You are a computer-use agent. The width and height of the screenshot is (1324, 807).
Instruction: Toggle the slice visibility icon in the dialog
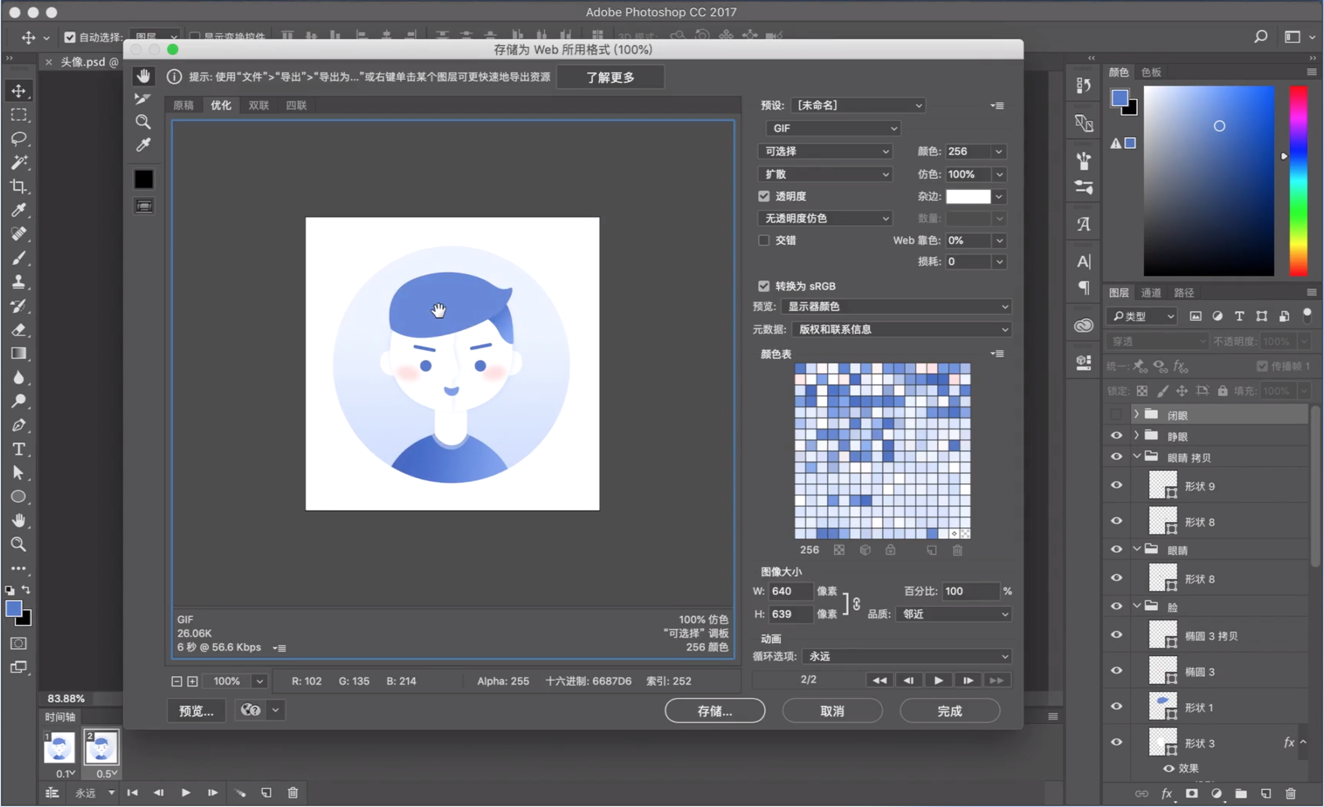point(144,206)
